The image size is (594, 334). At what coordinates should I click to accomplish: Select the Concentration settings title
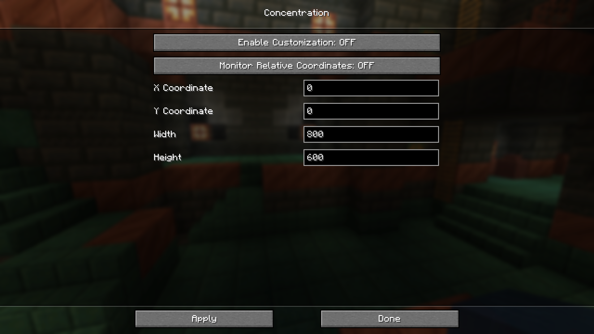point(297,13)
